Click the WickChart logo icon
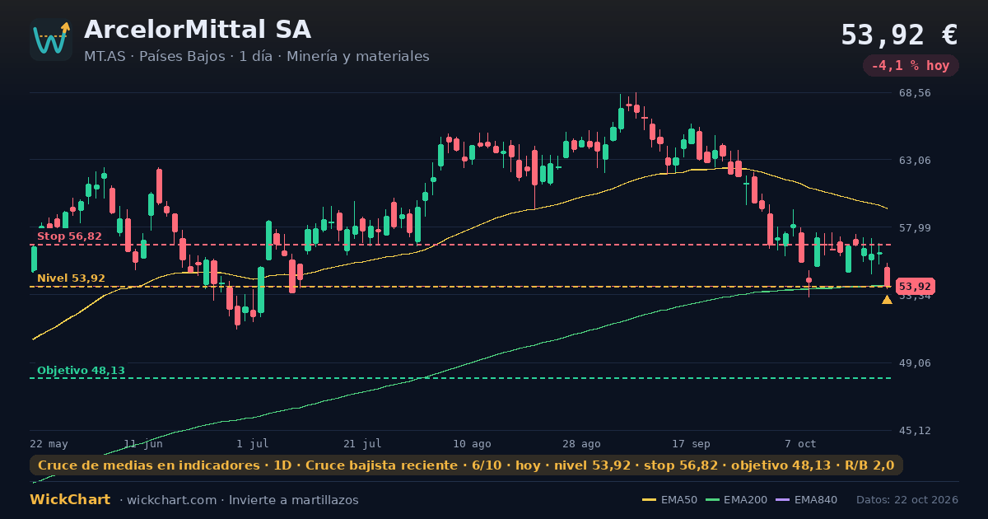Screen dimensions: 988x519 [x=51, y=40]
